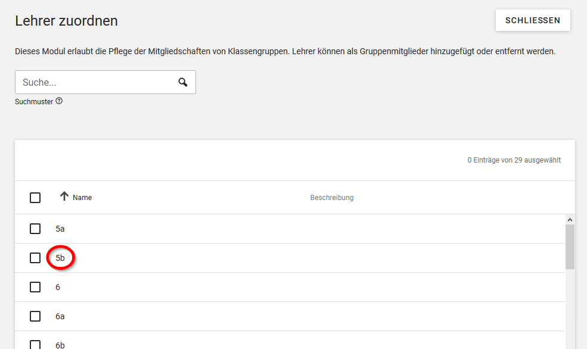Click the scrollbar up arrow
The image size is (587, 349).
click(570, 220)
